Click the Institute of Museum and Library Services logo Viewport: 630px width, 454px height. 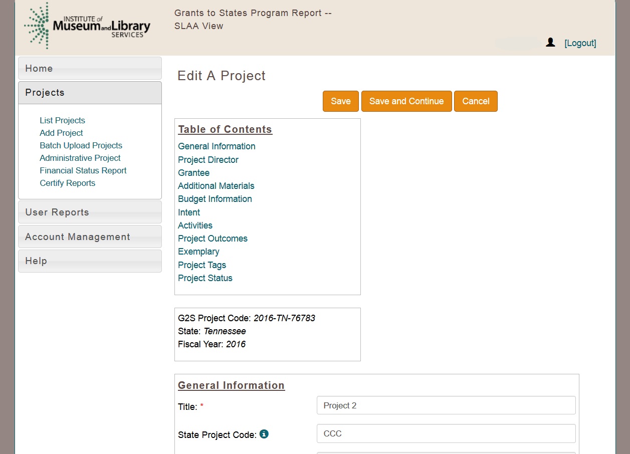[87, 26]
